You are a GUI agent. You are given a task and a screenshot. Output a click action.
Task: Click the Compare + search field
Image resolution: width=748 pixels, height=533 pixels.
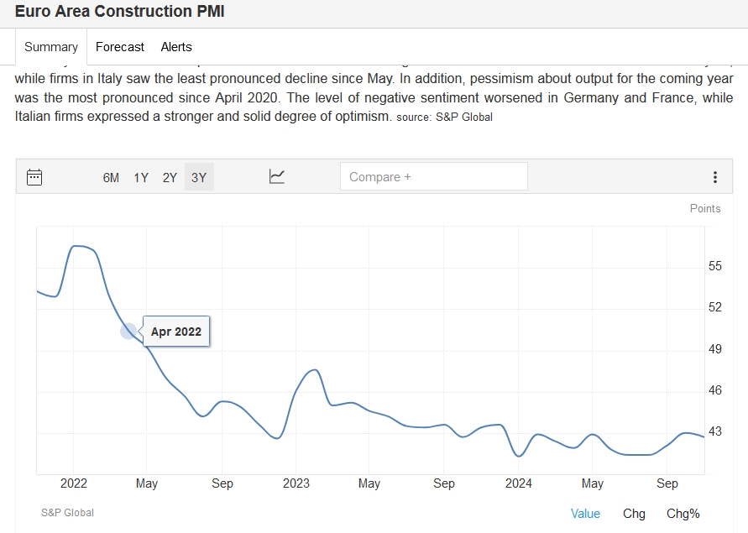click(x=433, y=177)
